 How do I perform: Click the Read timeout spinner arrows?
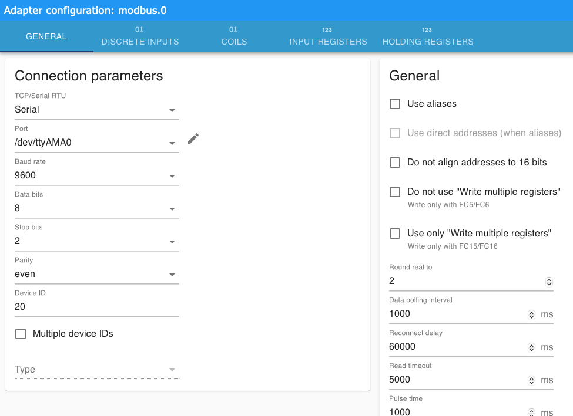tap(531, 380)
